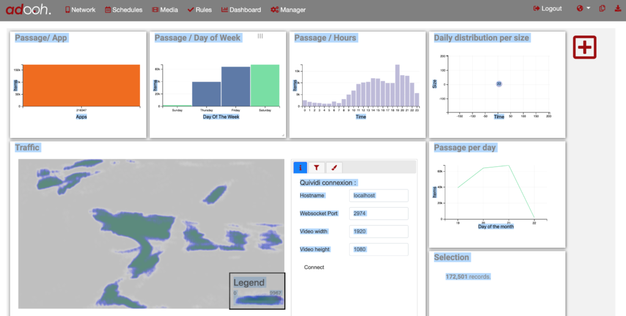Screen dimensions: 626x316
Task: Click the adooh logo
Action: pyautogui.click(x=28, y=9)
